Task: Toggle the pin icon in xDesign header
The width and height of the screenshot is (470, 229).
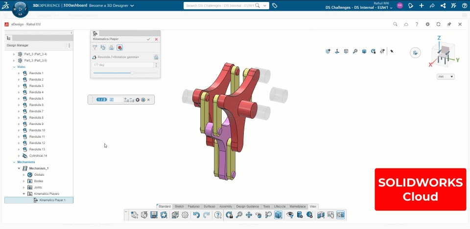Action: (449, 24)
